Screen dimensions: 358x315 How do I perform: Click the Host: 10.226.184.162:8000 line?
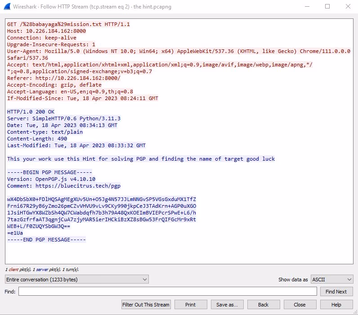point(47,31)
